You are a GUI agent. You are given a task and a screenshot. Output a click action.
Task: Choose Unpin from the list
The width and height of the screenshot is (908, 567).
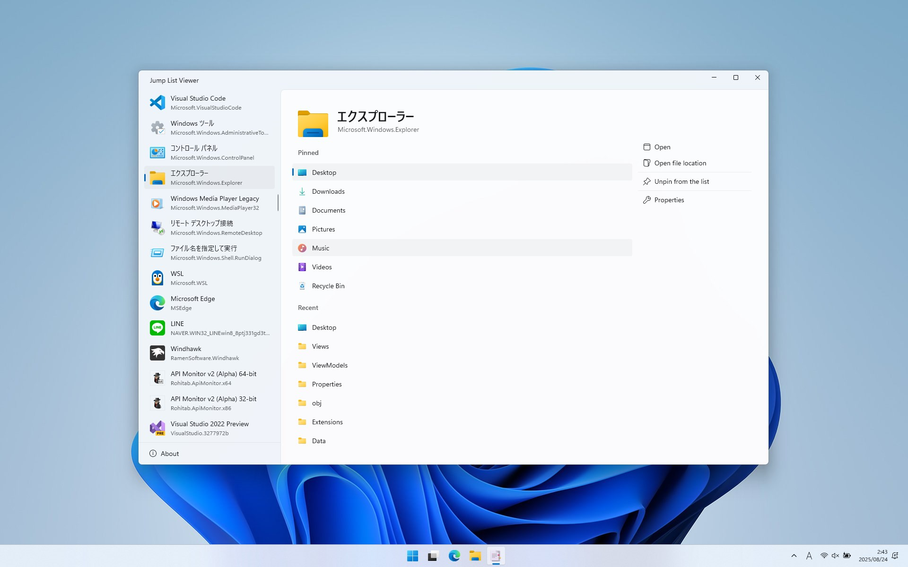point(681,181)
